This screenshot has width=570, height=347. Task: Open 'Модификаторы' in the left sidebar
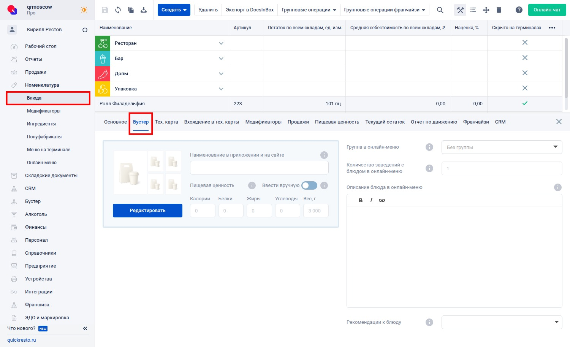click(44, 111)
